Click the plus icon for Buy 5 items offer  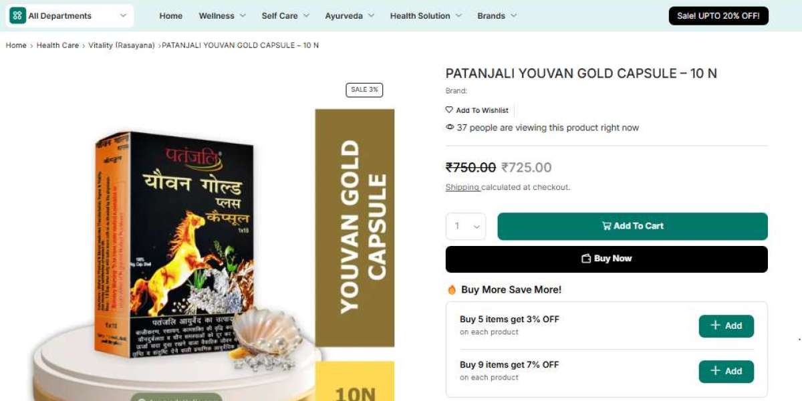(715, 325)
